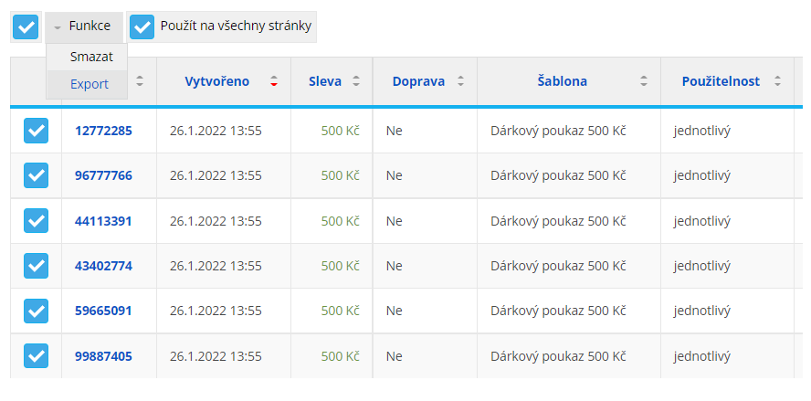
Task: Toggle the Použít na všechny stránky checkbox
Action: [142, 26]
